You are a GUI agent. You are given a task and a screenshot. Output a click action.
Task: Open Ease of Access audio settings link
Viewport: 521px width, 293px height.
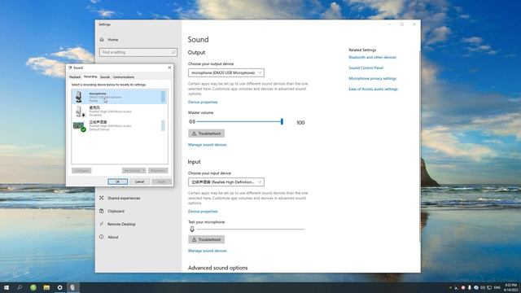[373, 89]
